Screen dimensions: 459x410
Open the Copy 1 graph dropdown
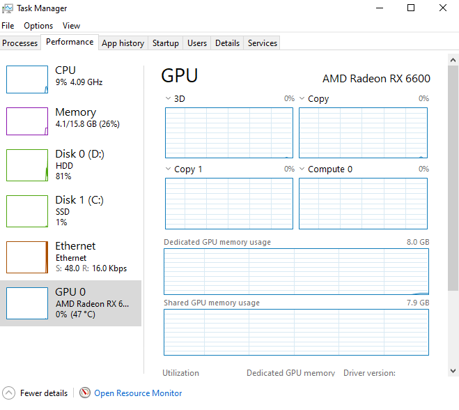pos(169,169)
